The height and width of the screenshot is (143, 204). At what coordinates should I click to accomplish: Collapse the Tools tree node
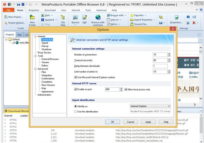pyautogui.click(x=35, y=56)
